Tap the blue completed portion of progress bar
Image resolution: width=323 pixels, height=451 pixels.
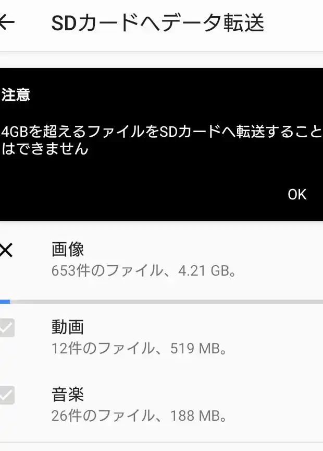[x=4, y=301]
